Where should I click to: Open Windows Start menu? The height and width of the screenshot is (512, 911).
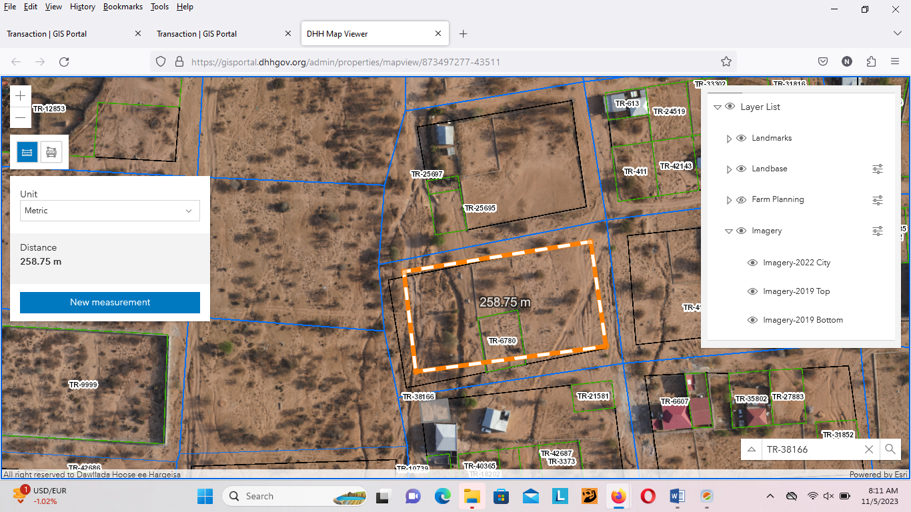(x=205, y=496)
